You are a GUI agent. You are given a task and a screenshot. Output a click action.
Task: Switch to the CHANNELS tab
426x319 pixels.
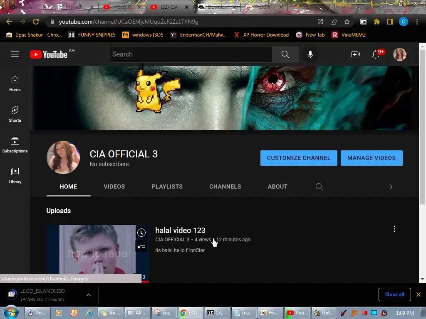coord(225,186)
